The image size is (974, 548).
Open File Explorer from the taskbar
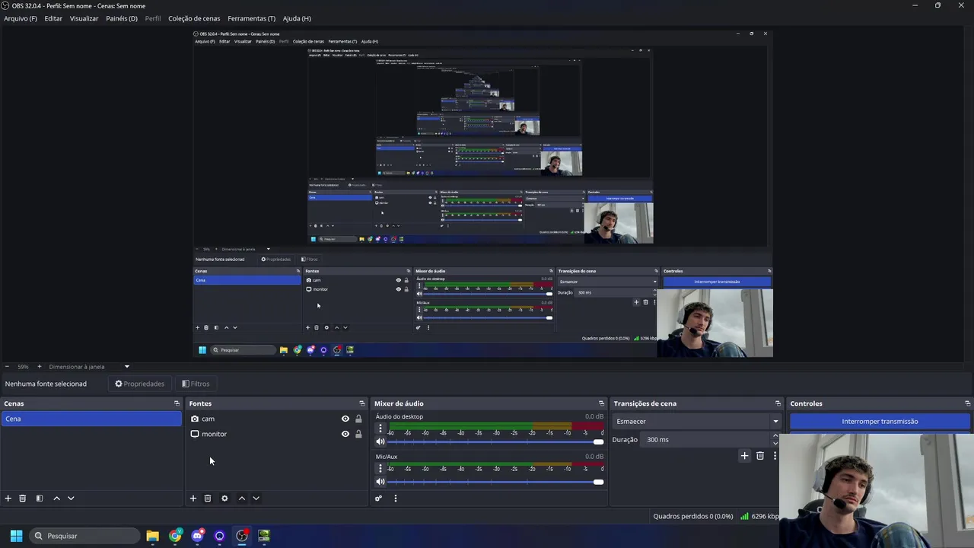[x=152, y=536]
